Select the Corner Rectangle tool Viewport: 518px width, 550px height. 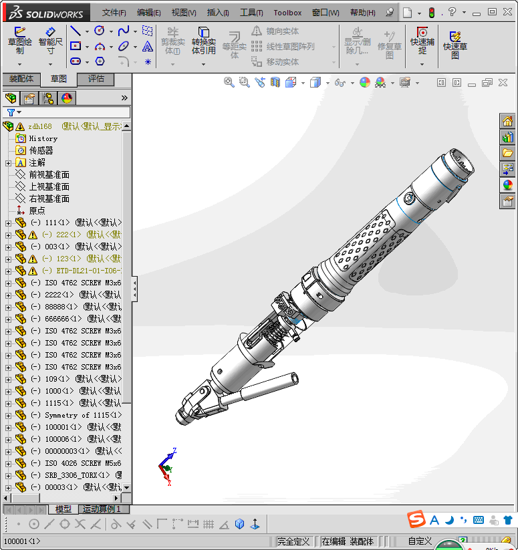(x=76, y=46)
